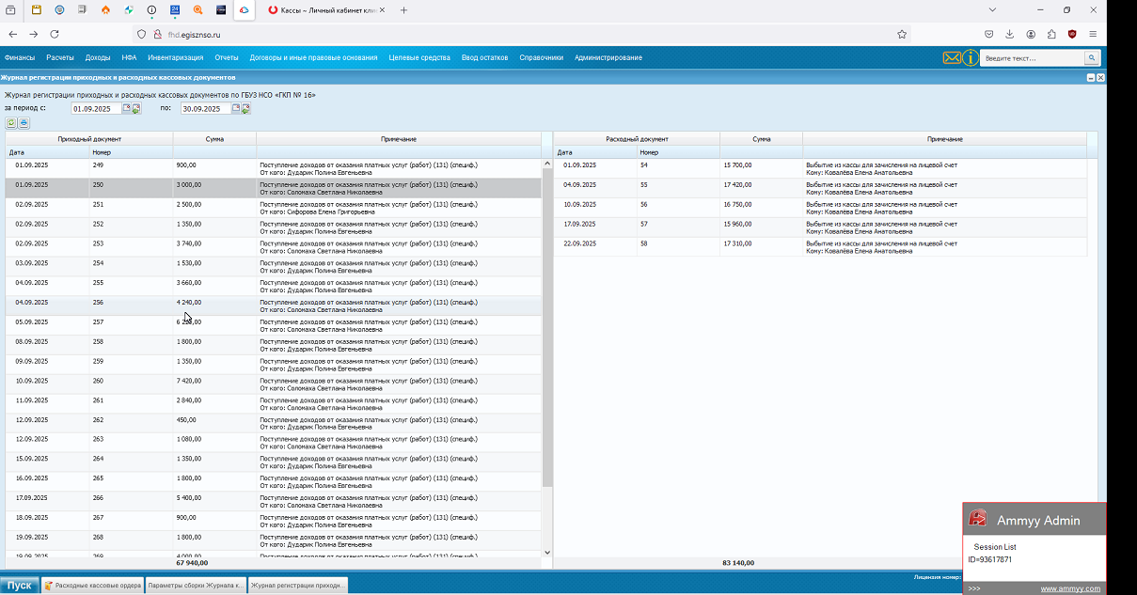Select incoming document row number 260
Viewport: 1137px width, 595px height.
pyautogui.click(x=274, y=384)
